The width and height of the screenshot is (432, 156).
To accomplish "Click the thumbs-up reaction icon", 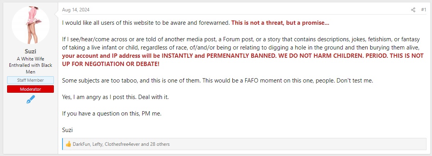I will coord(68,144).
